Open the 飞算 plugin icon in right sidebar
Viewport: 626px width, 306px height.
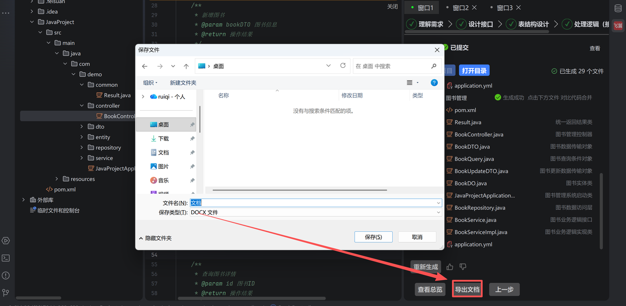click(618, 25)
